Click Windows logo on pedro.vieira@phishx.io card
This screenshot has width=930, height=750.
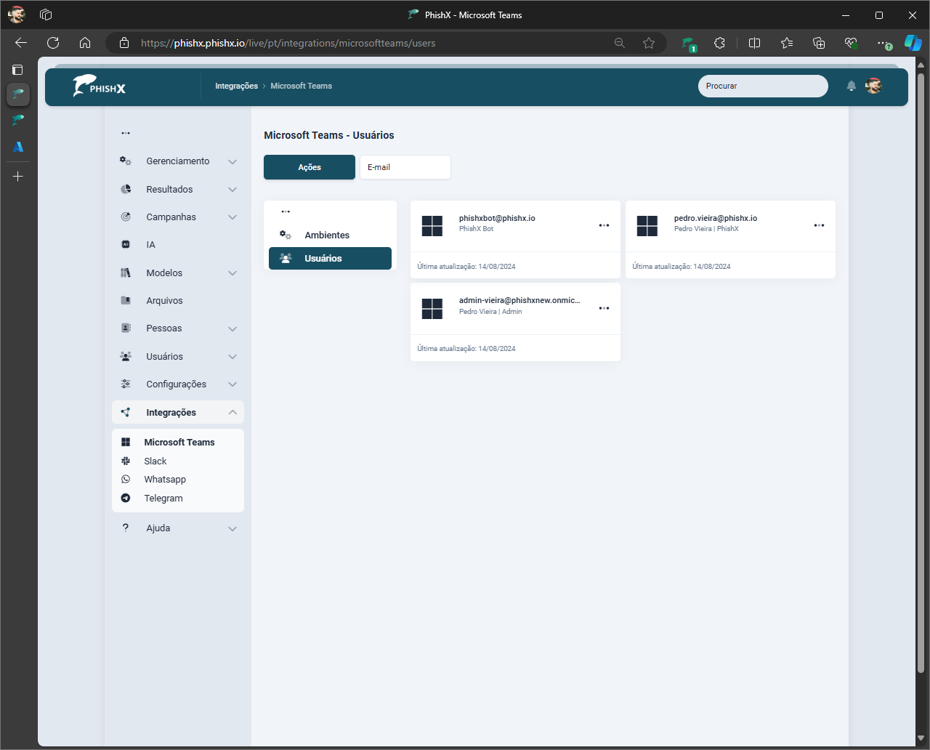(647, 226)
